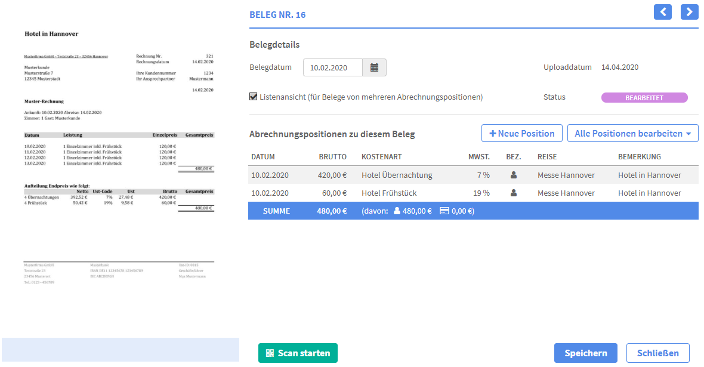Viewport: 704px width, 367px height.
Task: Click the BEZ. column header
Action: coord(514,157)
